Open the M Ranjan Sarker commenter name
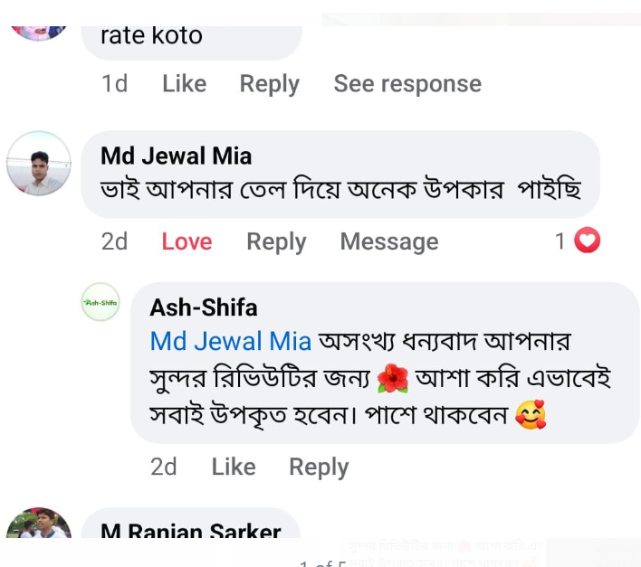This screenshot has width=641, height=567. (190, 533)
